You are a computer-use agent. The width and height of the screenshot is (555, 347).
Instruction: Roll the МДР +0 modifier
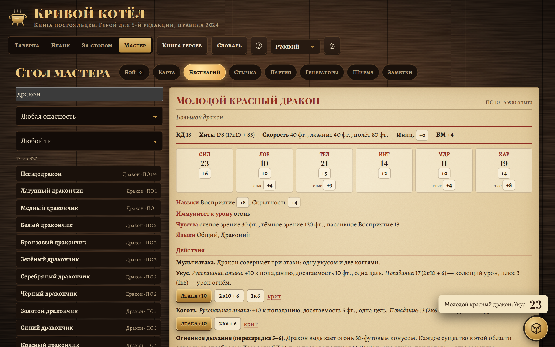(x=444, y=173)
